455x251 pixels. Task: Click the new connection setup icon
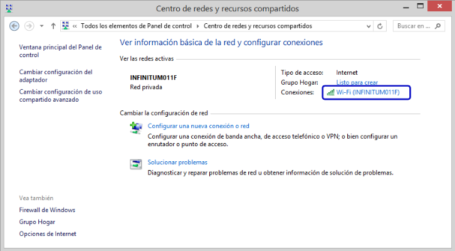(x=136, y=128)
